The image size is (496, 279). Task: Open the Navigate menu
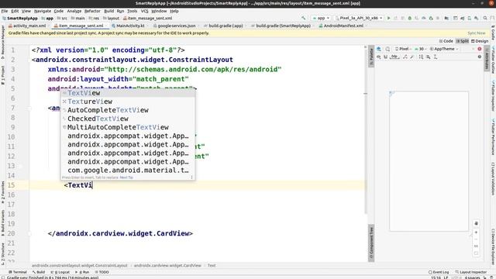click(43, 11)
